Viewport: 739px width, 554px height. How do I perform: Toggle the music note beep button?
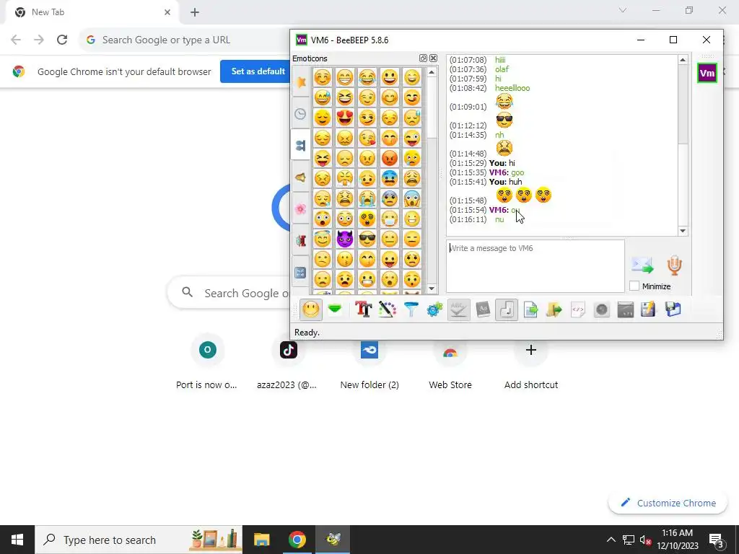[507, 309]
